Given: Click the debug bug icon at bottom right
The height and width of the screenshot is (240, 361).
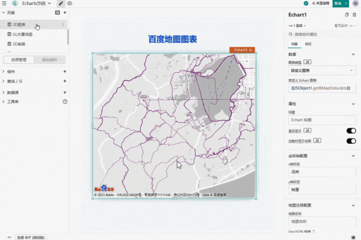Looking at the screenshot, I should point(353,237).
